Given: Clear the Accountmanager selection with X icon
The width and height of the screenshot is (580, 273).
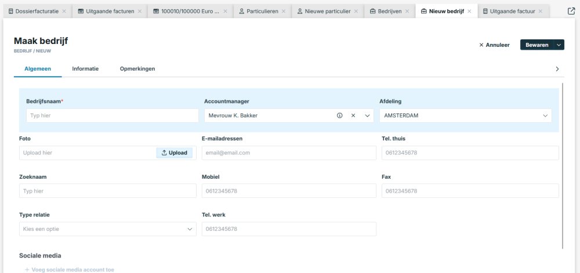Looking at the screenshot, I should tap(353, 116).
